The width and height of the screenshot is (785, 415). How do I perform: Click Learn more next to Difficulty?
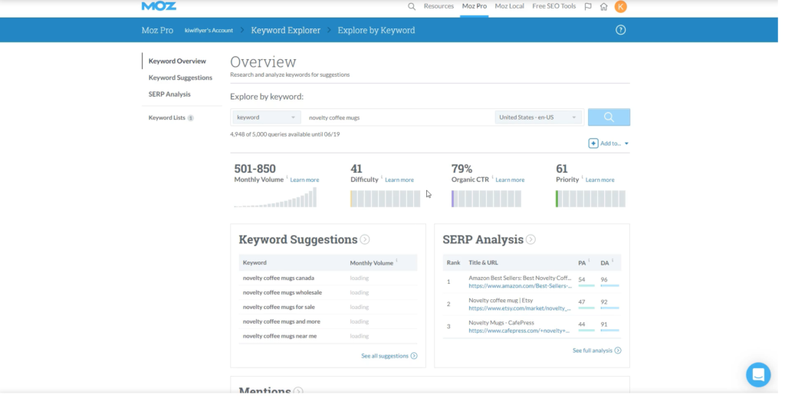point(399,180)
